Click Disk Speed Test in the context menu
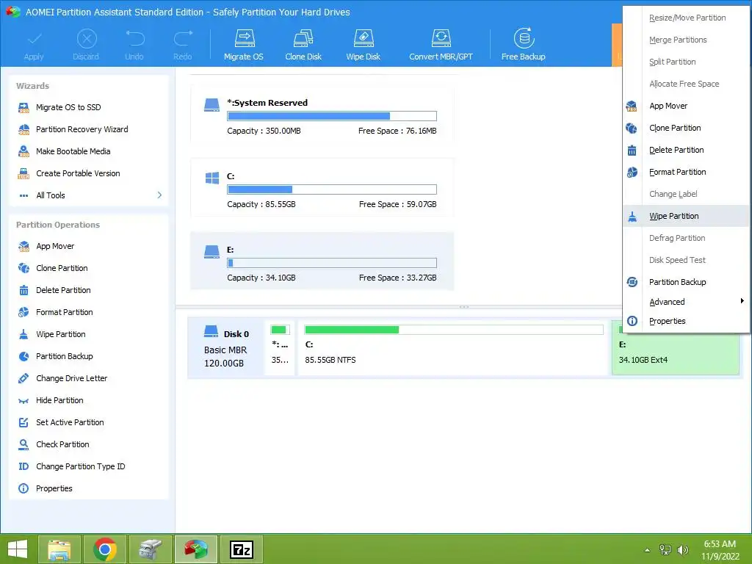Screen dimensions: 752x564 click(687, 261)
